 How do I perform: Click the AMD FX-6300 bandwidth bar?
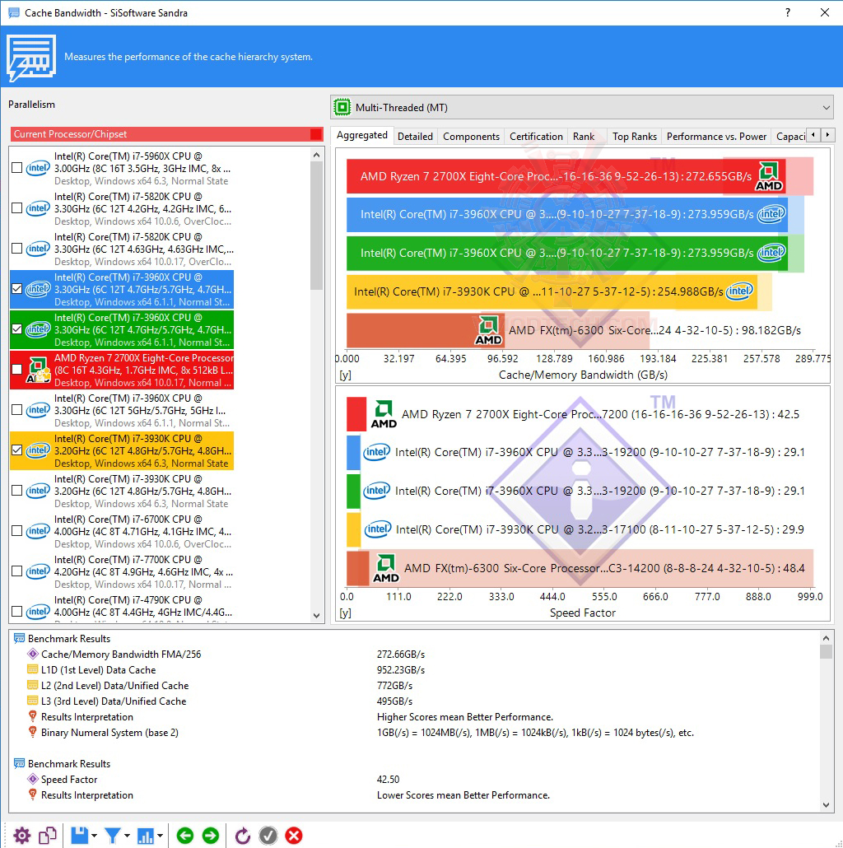coord(426,330)
